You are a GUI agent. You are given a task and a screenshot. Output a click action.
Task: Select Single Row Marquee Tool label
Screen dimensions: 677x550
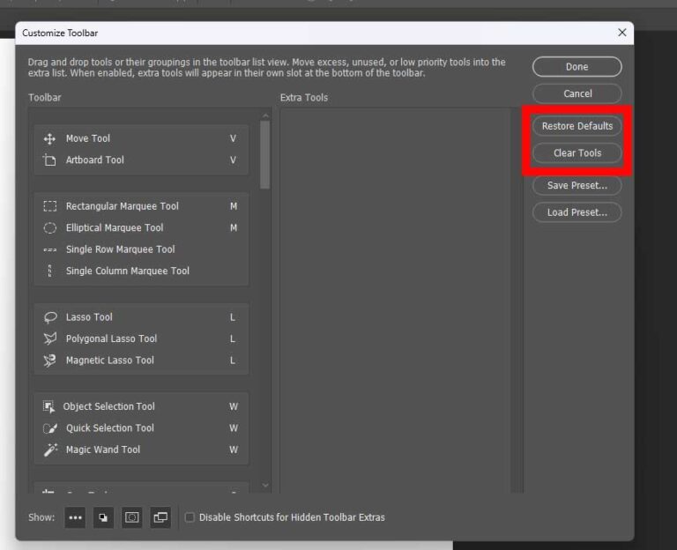tap(121, 249)
